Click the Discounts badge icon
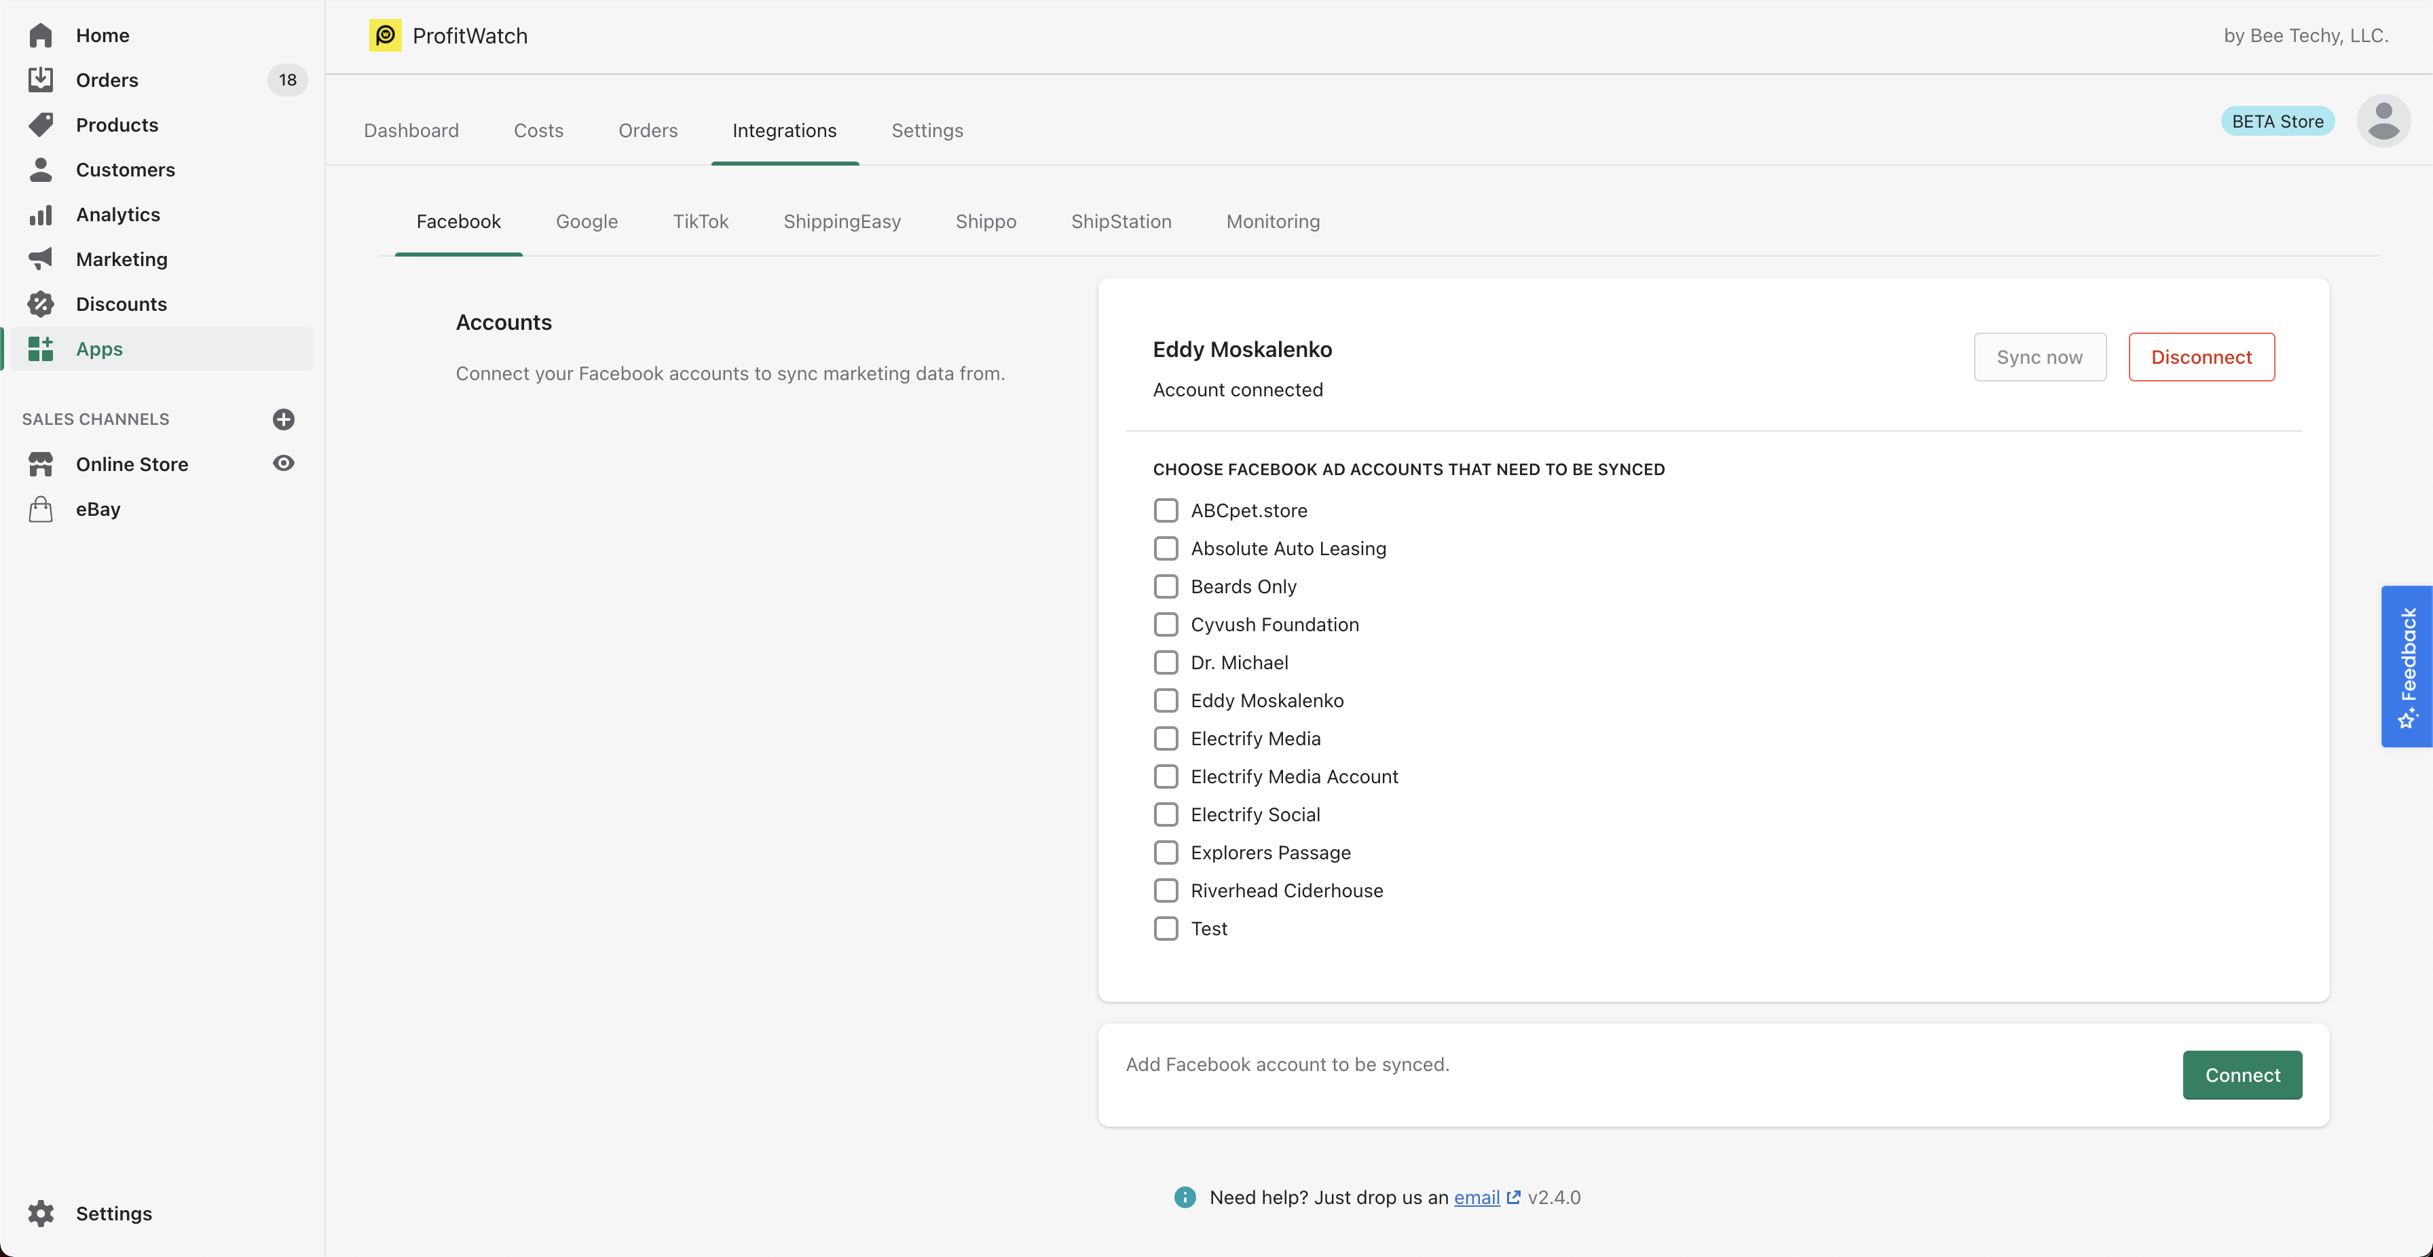This screenshot has width=2433, height=1257. [41, 304]
